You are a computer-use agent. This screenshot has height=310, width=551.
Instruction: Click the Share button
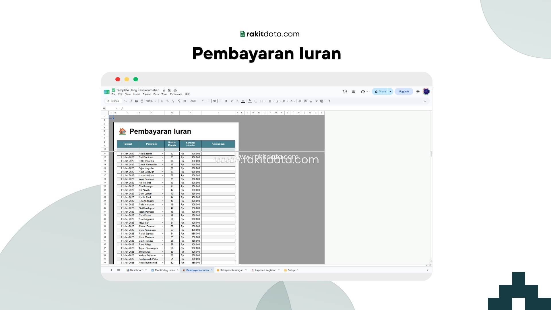pyautogui.click(x=380, y=92)
